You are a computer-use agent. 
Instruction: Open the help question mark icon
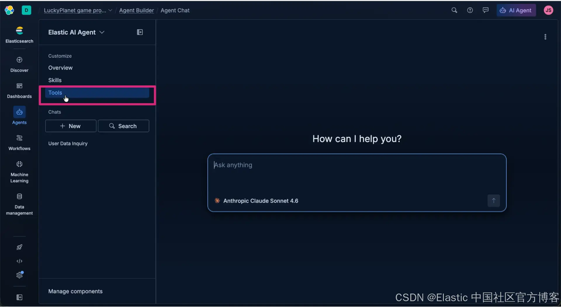click(x=470, y=10)
